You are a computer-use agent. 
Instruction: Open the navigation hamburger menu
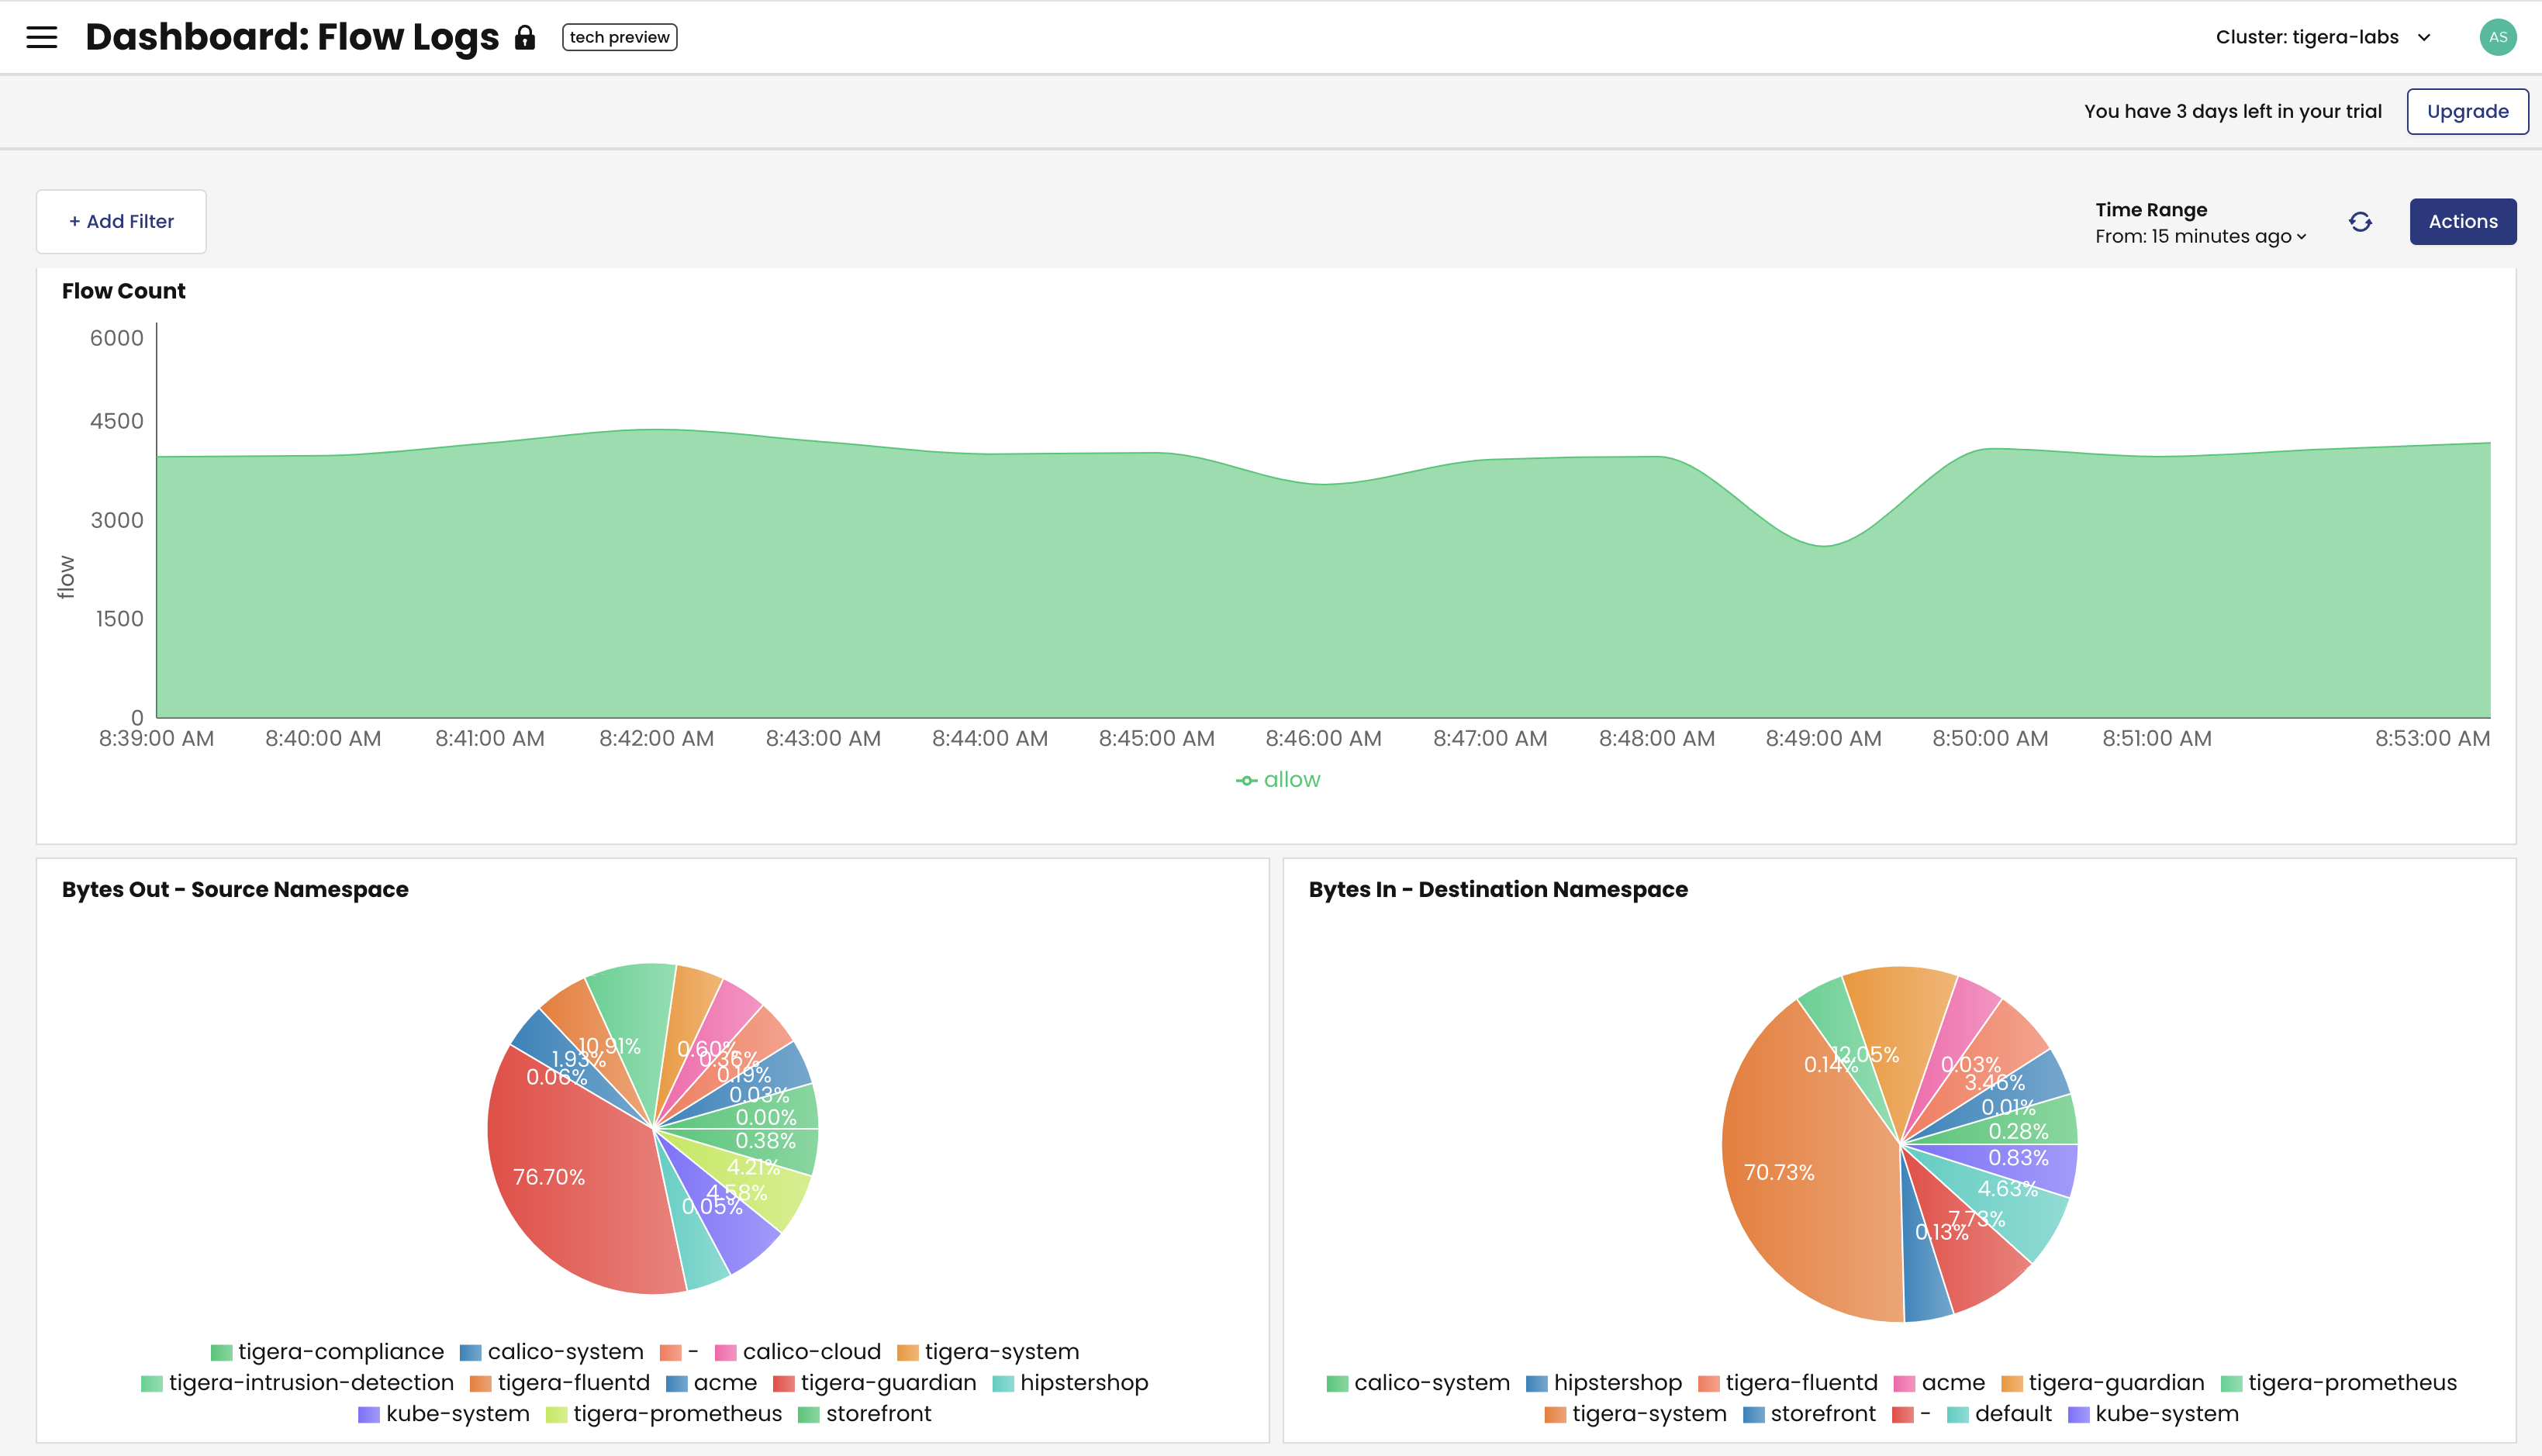click(42, 37)
